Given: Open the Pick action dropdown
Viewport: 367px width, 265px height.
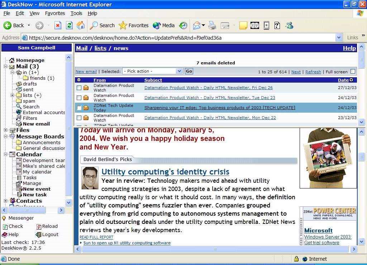Looking at the screenshot, I should click(x=153, y=71).
